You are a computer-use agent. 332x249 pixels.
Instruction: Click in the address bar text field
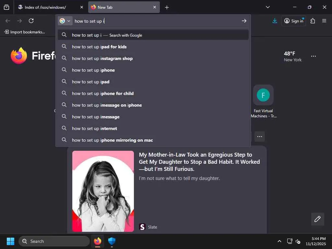point(157,21)
